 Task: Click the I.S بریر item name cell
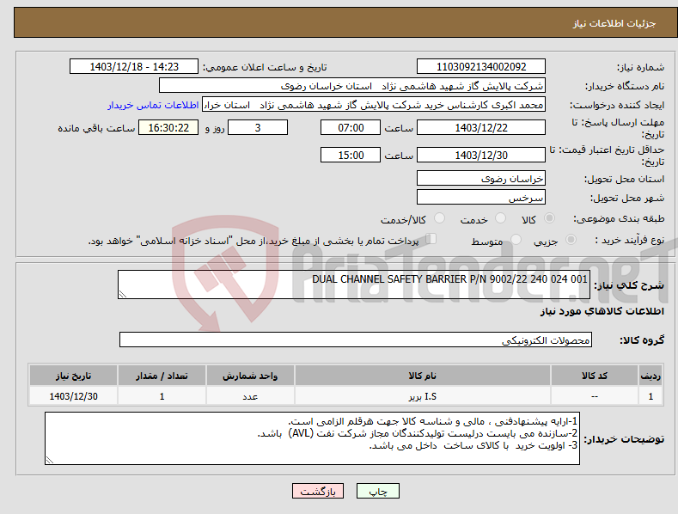[x=423, y=396]
